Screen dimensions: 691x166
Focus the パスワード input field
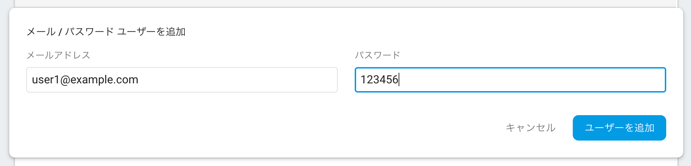pyautogui.click(x=510, y=80)
